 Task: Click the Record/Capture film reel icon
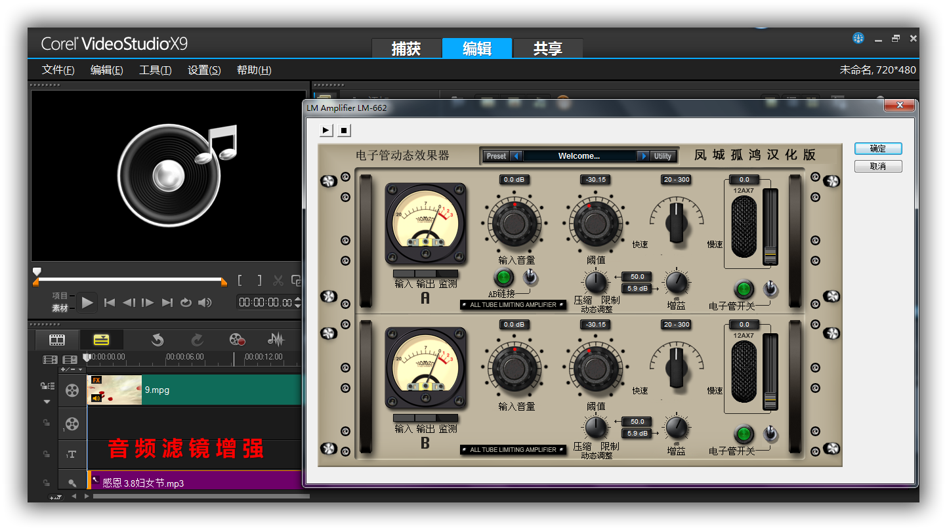point(237,340)
